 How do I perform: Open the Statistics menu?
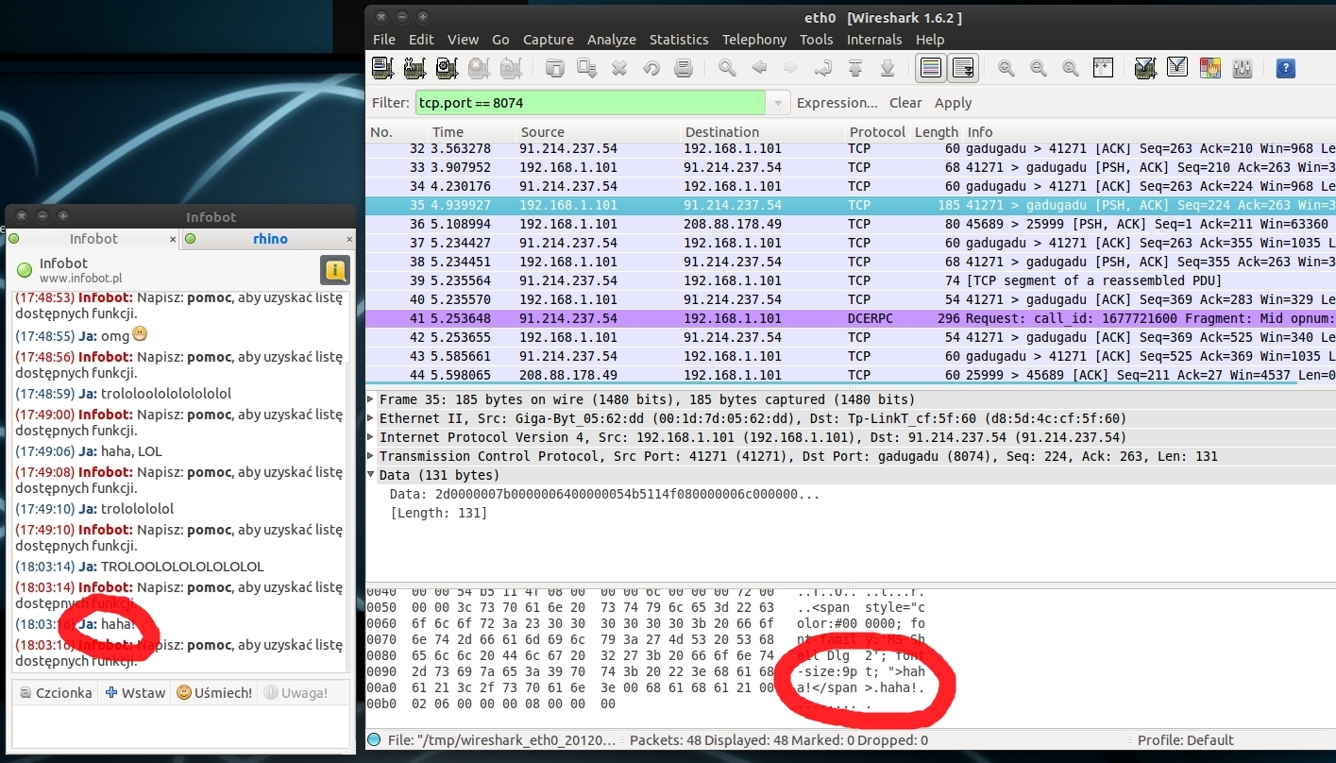679,40
